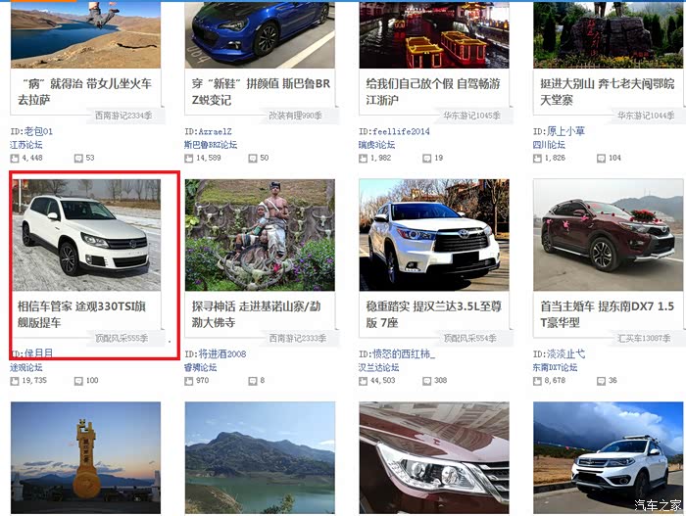Screen dimensions: 686x516
Task: Open the white Tiguan car thumbnail
Action: coord(86,235)
